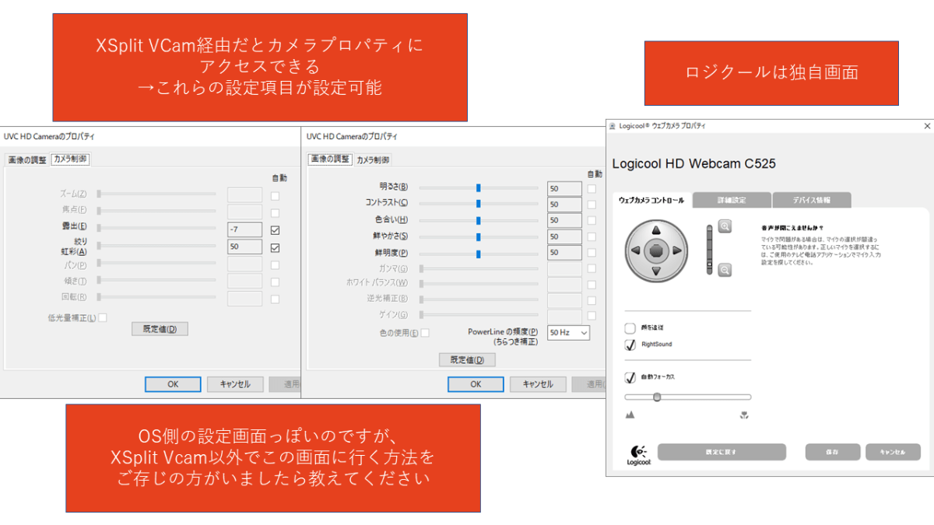The height and width of the screenshot is (525, 934).
Task: Click the pan down arrow on the directional pad
Action: (656, 270)
